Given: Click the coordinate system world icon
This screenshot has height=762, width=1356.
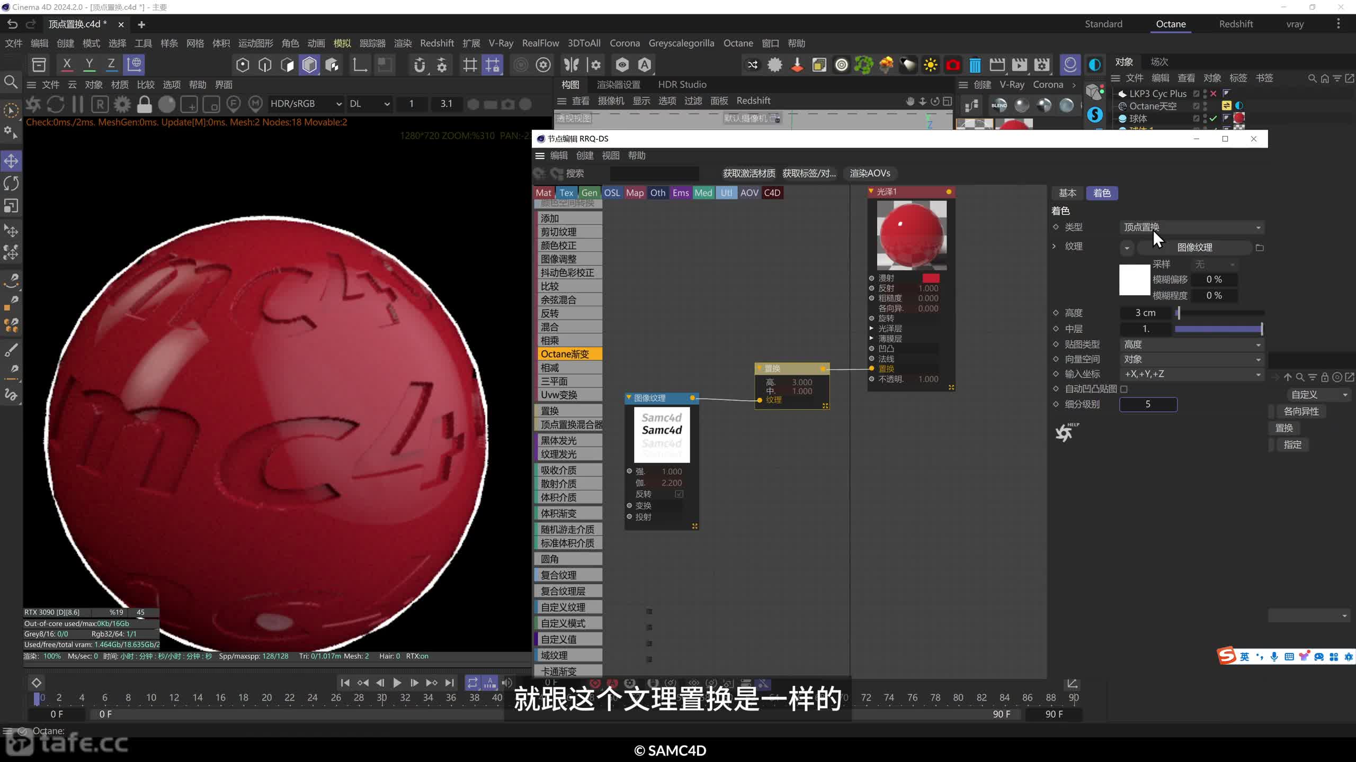Looking at the screenshot, I should tap(134, 65).
